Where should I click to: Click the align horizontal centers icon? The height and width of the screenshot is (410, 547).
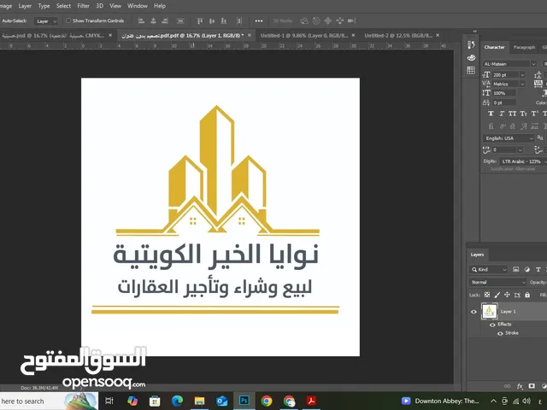click(x=153, y=20)
